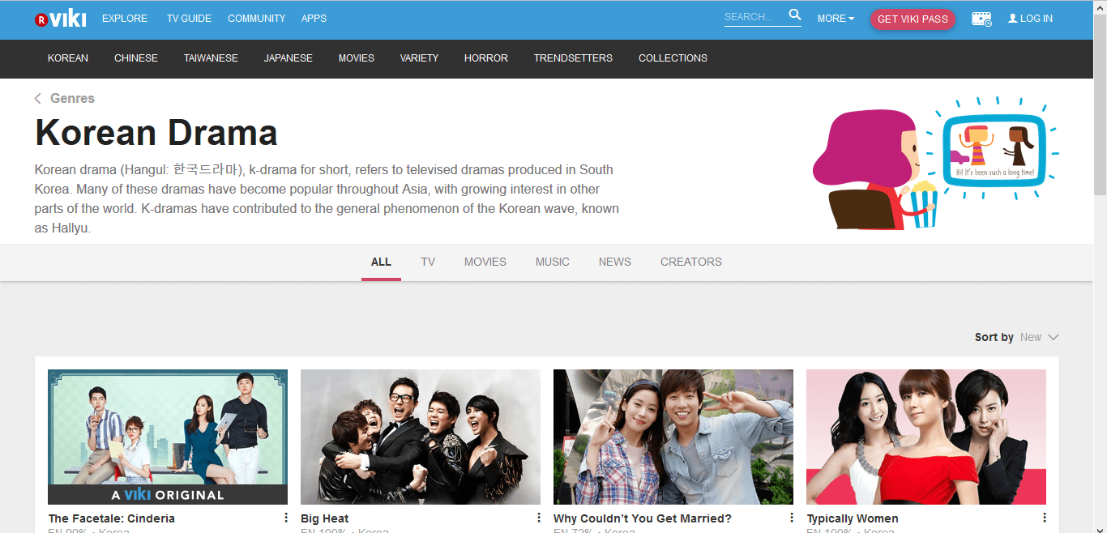Open options menu for Why Couldn't You Get Married?
This screenshot has height=533, width=1107.
click(792, 518)
